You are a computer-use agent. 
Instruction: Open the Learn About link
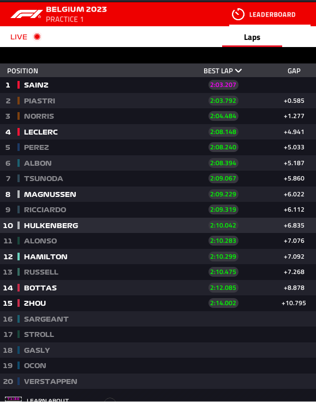pyautogui.click(x=47, y=400)
